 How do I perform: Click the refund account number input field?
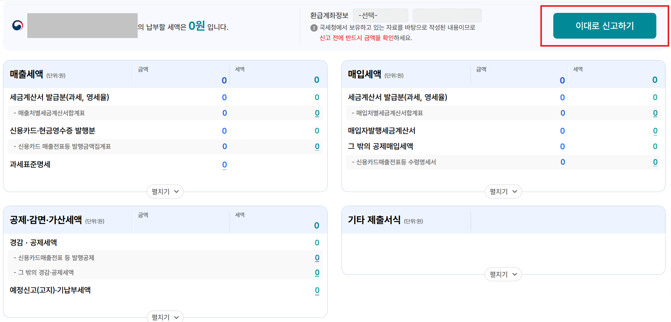pyautogui.click(x=447, y=15)
